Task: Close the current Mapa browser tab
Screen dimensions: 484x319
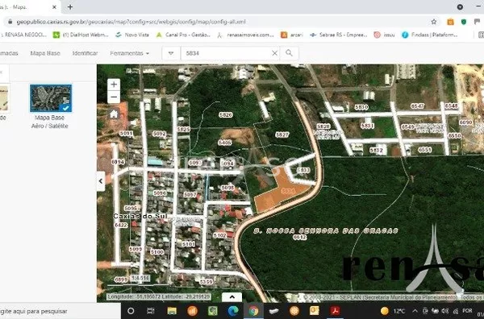Action: (54, 6)
